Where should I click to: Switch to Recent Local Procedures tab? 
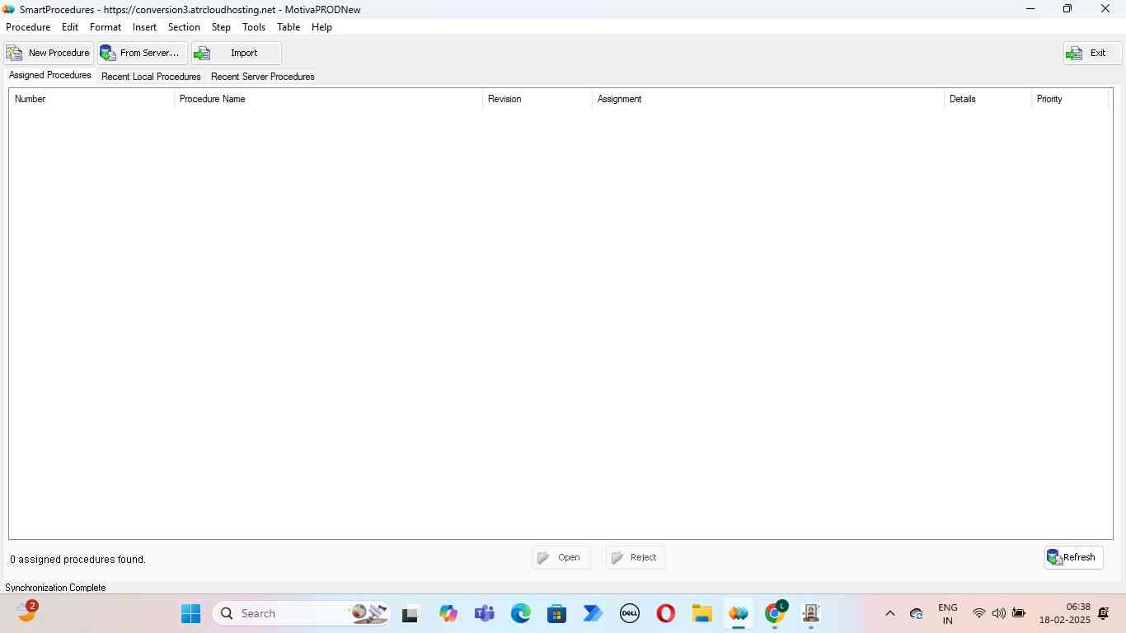[151, 77]
